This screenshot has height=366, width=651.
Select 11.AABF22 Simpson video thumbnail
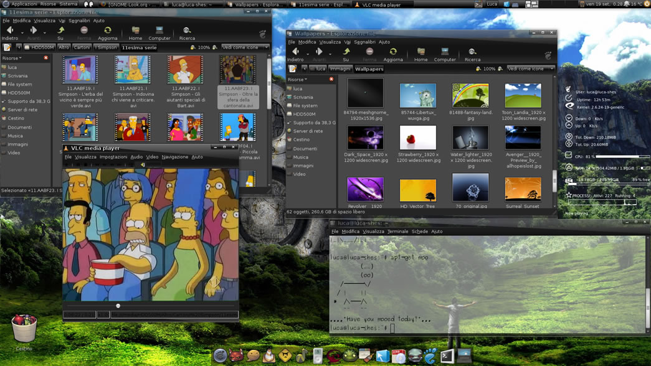pos(185,70)
